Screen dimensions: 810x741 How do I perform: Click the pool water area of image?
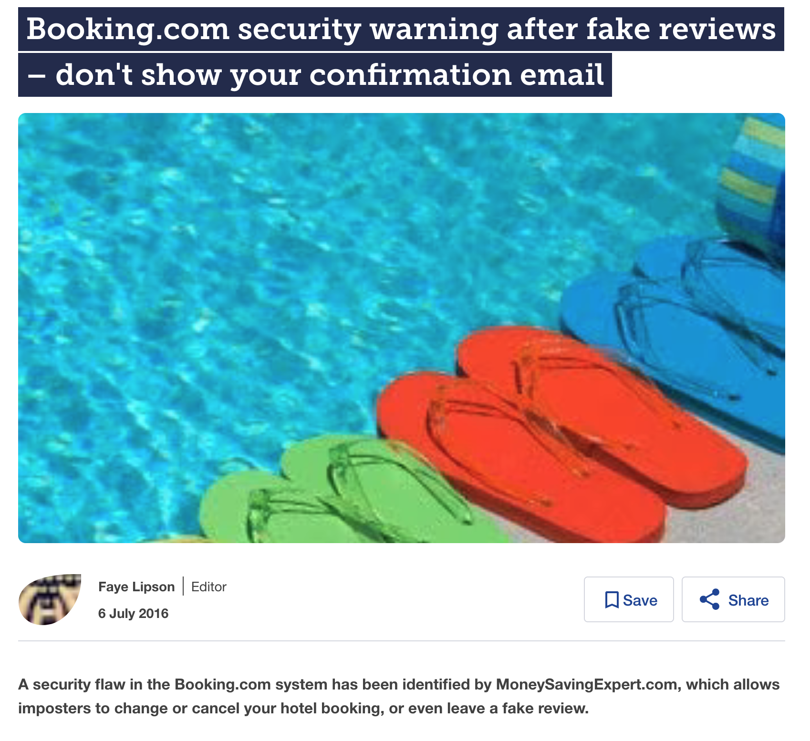[x=239, y=286]
